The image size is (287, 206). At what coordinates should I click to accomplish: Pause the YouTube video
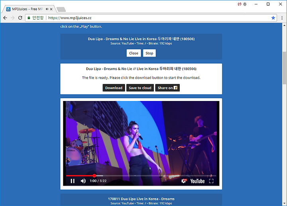[x=73, y=181]
